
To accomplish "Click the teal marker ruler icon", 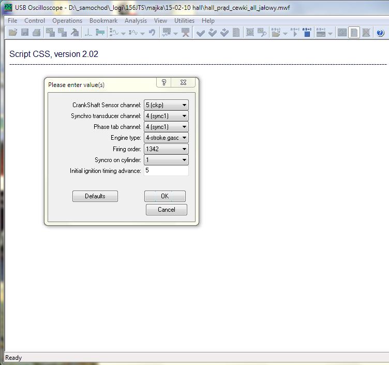I will [x=100, y=33].
